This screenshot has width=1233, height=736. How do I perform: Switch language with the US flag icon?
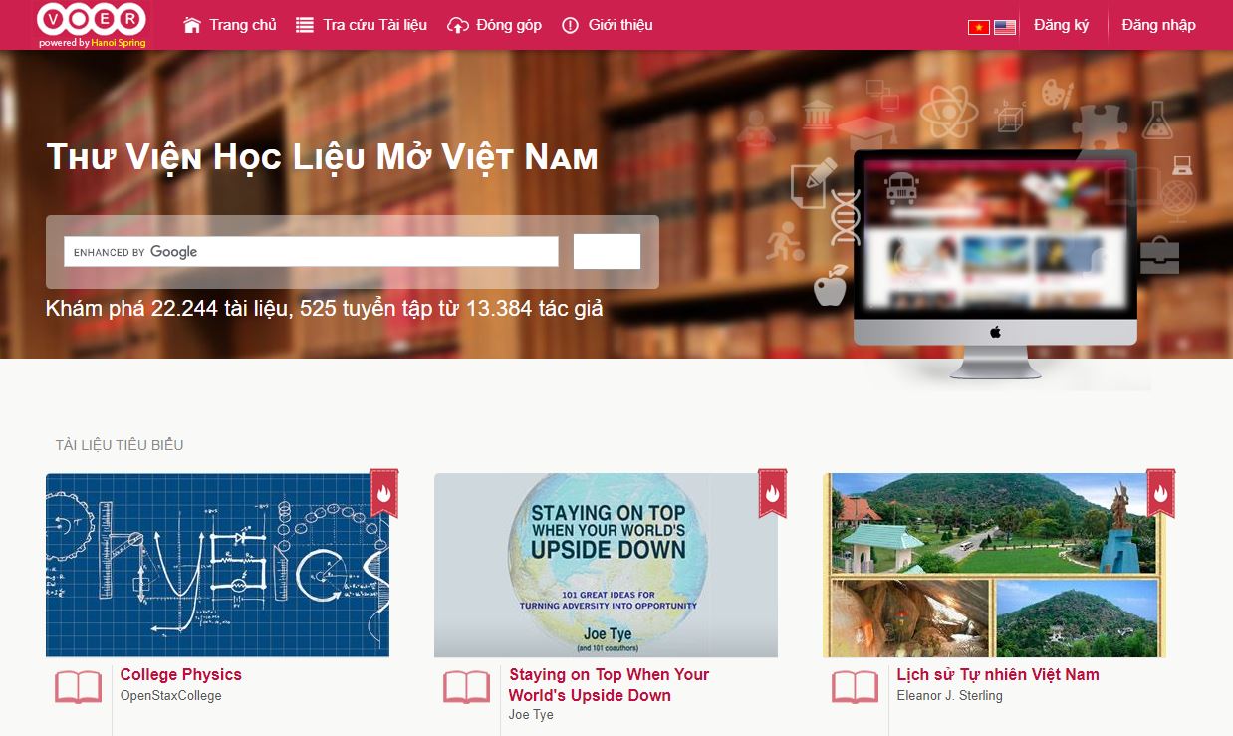pos(1005,27)
